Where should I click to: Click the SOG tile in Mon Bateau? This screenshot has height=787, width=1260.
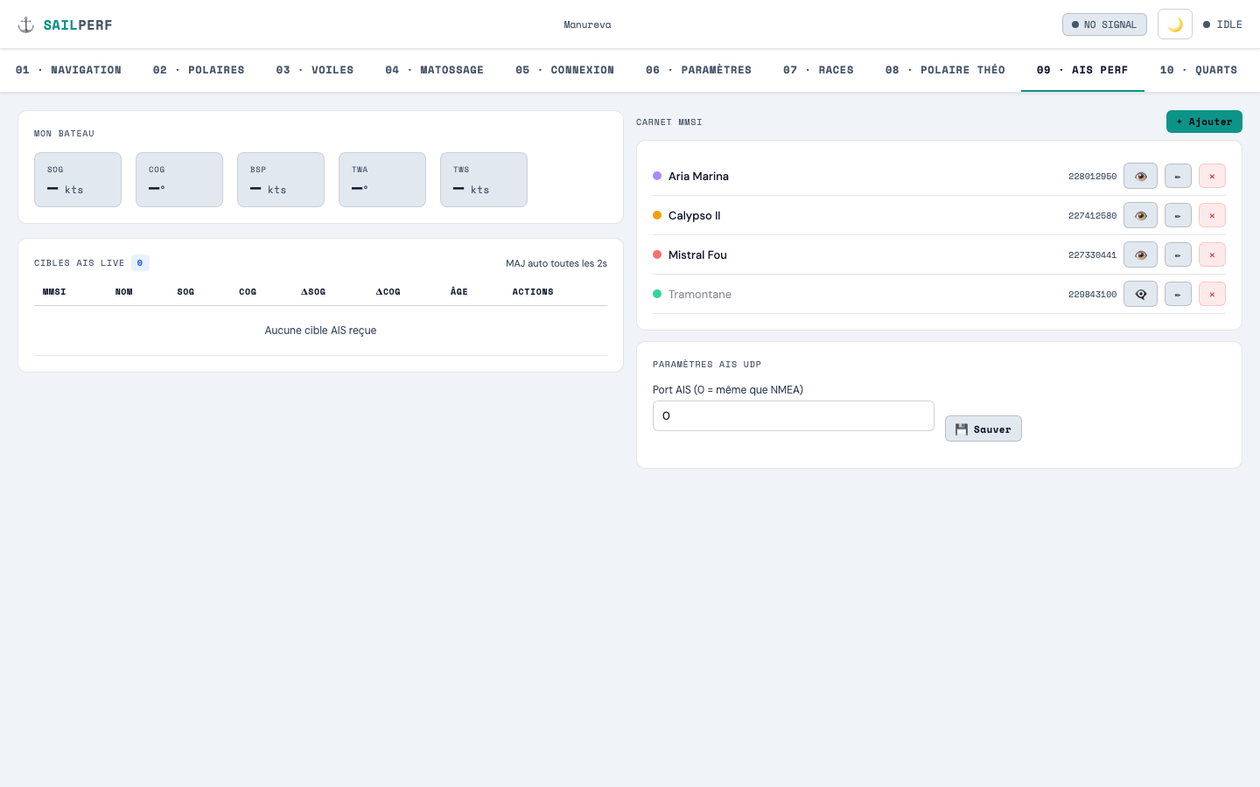tap(78, 179)
